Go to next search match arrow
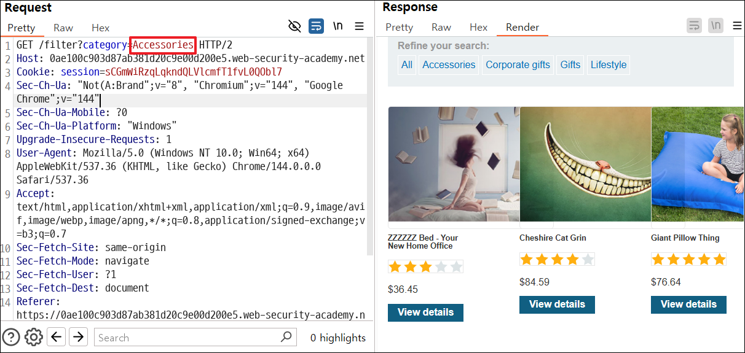Screen dimensions: 745x353 78,336
